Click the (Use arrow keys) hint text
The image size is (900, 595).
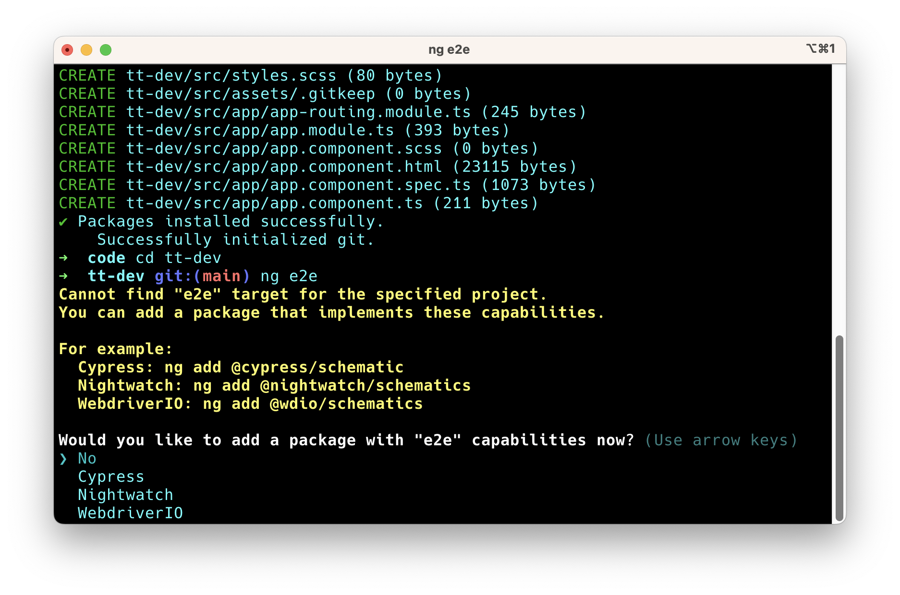[x=721, y=440]
